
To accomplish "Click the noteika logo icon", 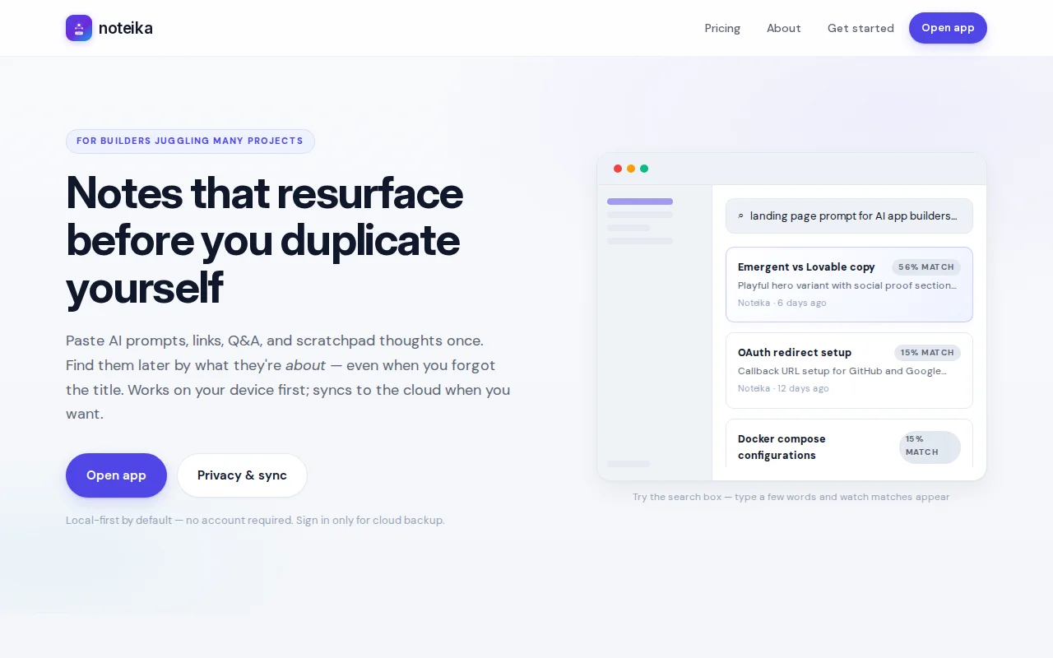I will [79, 28].
